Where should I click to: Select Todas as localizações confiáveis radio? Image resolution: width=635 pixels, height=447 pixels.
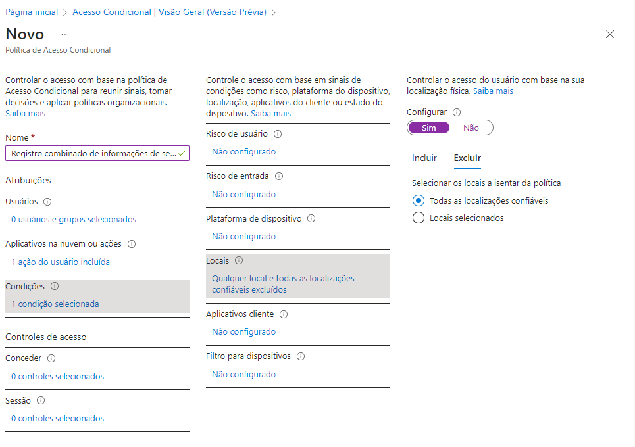coord(419,201)
